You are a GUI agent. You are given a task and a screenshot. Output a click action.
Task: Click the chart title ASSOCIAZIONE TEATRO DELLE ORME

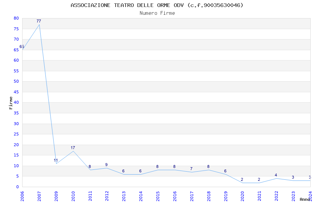coord(157,5)
